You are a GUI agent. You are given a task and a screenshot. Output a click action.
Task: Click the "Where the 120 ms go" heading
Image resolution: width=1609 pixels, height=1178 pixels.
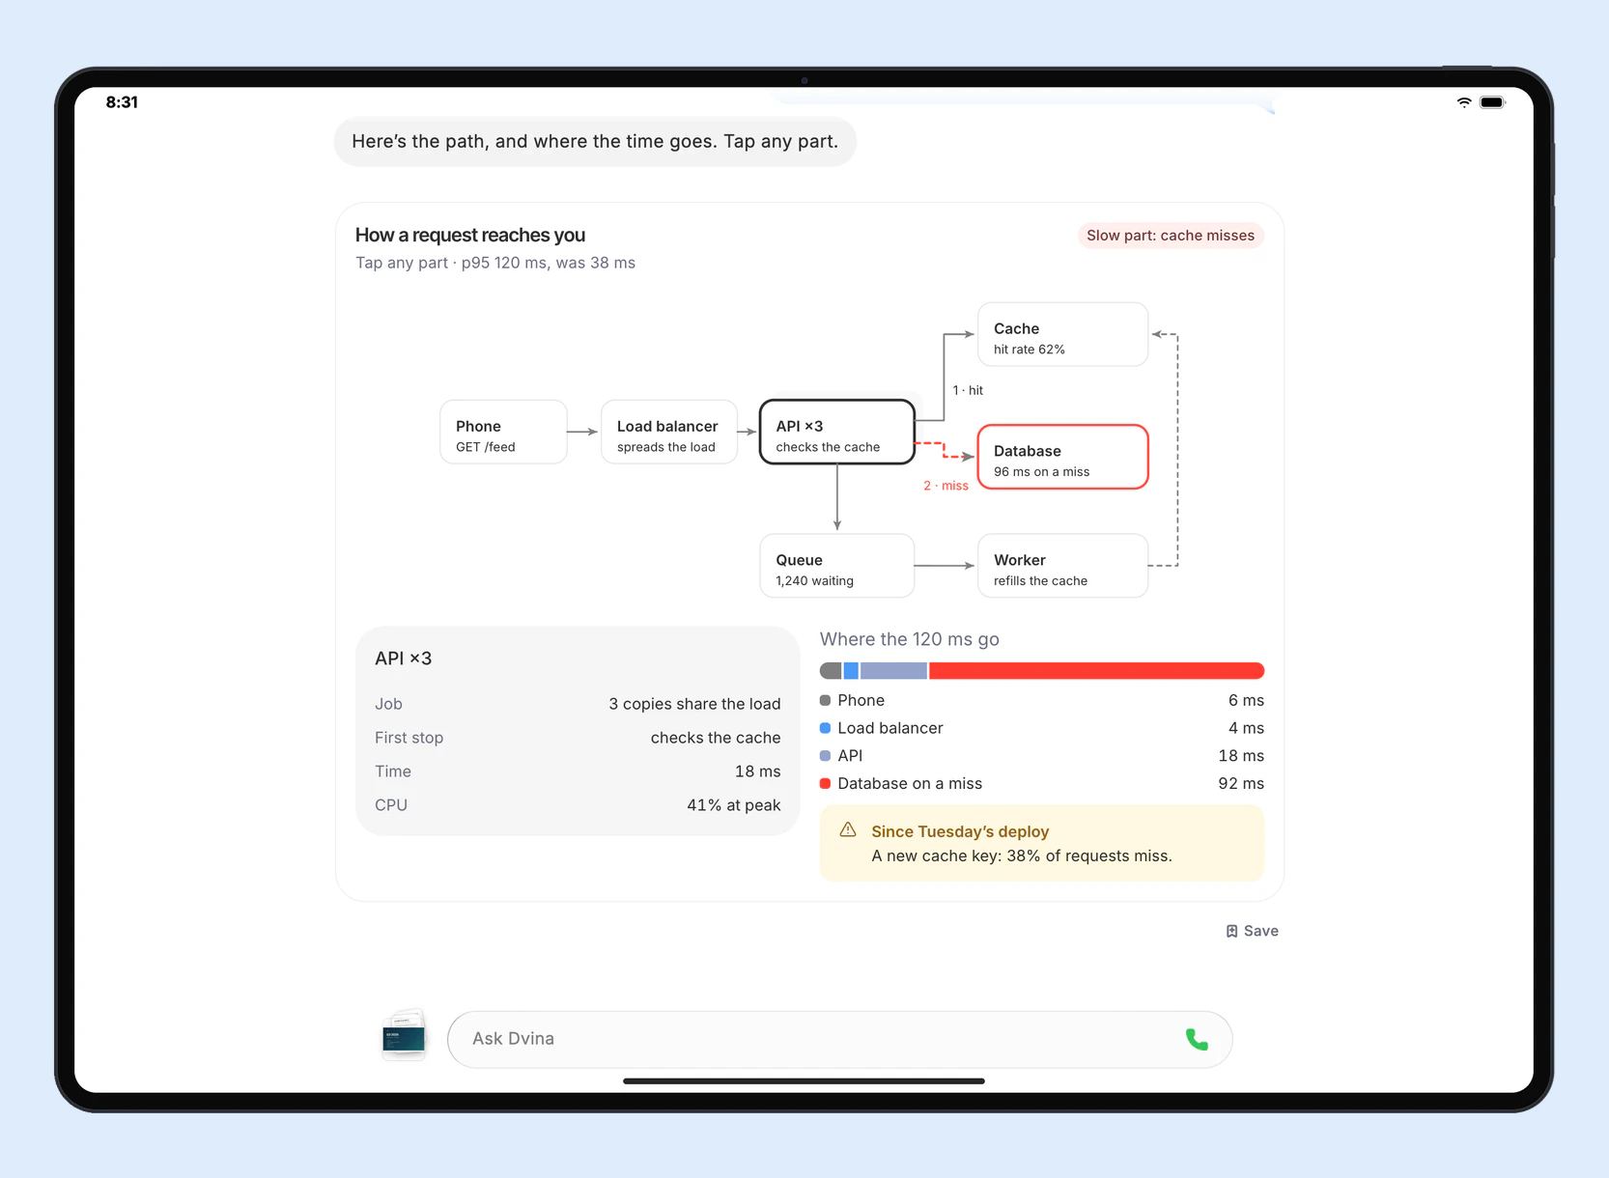click(910, 639)
